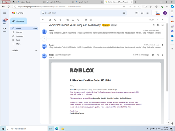Open the Snoozed folder
This screenshot has width=175, height=131.
tap(20, 36)
